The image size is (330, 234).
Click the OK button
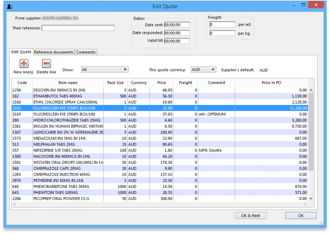[301, 216]
